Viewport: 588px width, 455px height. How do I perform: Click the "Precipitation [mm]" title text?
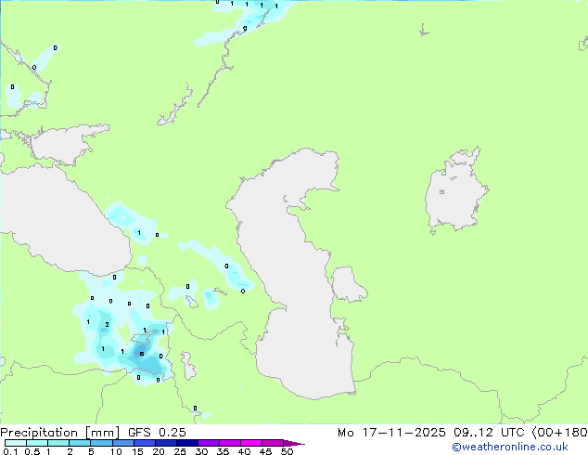tap(59, 433)
